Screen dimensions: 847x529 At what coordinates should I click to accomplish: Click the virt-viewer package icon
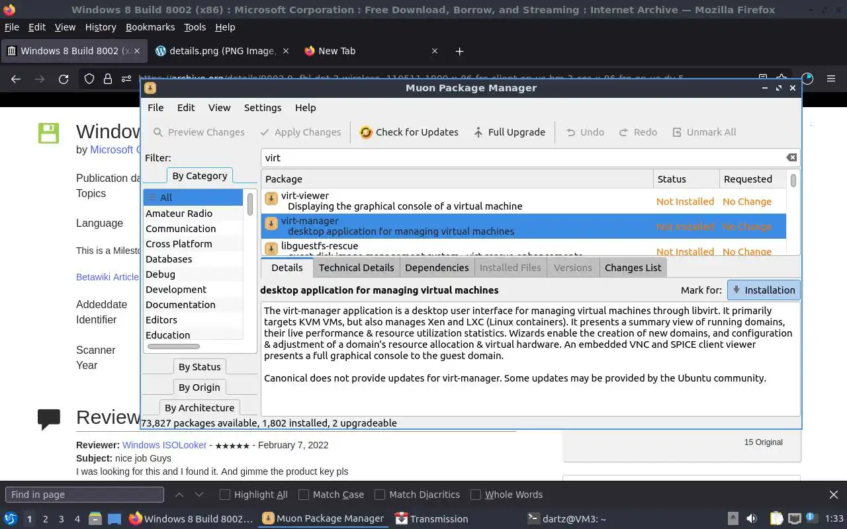click(x=271, y=198)
